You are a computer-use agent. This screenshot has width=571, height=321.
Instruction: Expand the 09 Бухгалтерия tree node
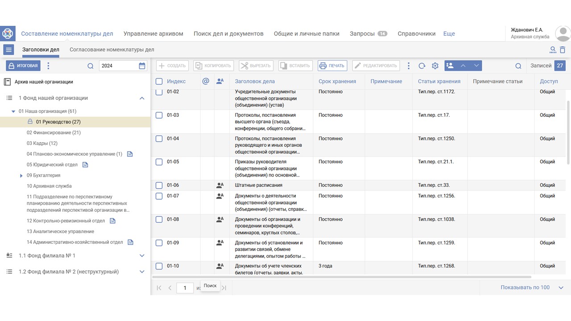point(21,176)
